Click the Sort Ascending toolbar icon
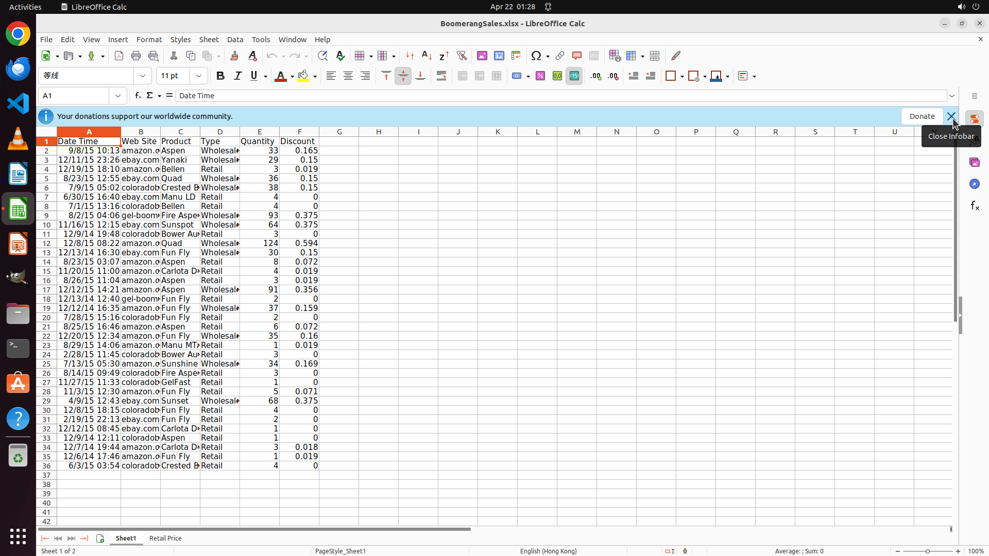The image size is (989, 556). [427, 56]
